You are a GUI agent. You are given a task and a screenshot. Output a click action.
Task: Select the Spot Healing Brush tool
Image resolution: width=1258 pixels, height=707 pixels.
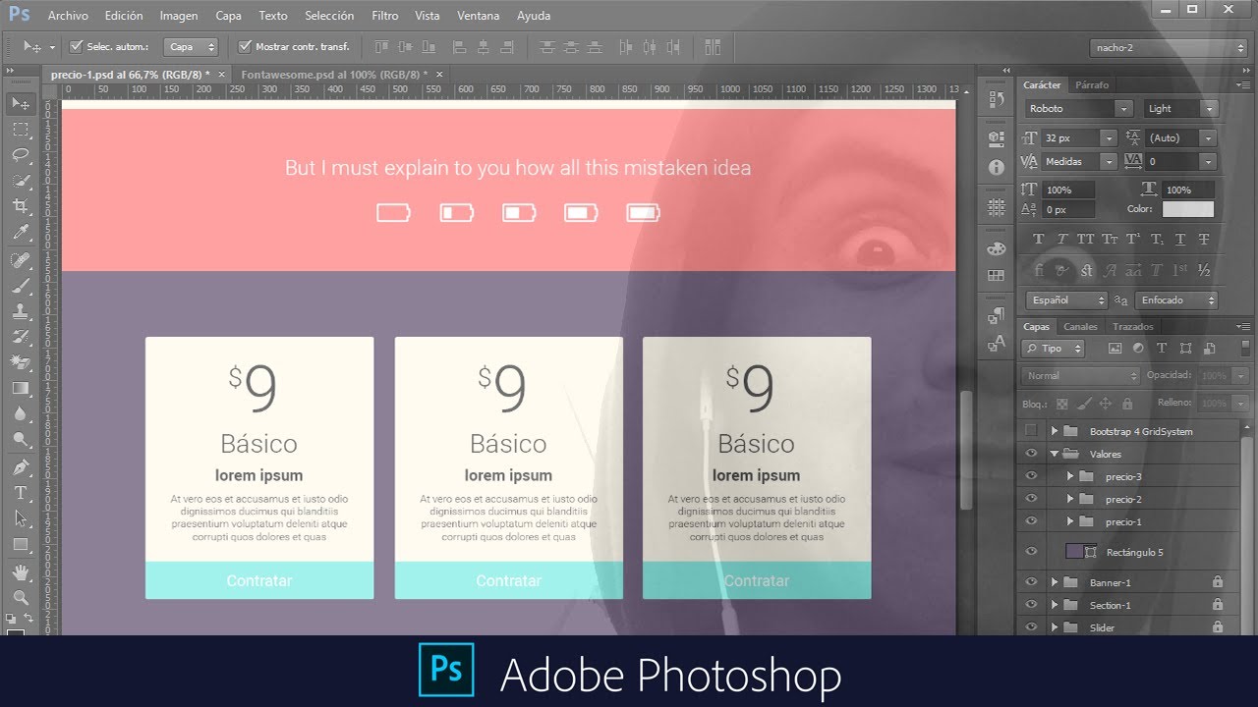21,260
